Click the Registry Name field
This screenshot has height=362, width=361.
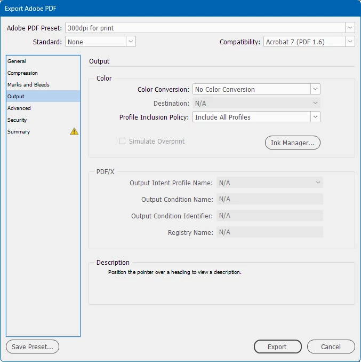click(x=269, y=232)
